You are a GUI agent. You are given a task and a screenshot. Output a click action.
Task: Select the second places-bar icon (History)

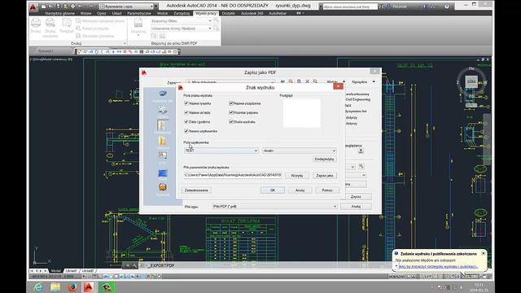point(163,110)
